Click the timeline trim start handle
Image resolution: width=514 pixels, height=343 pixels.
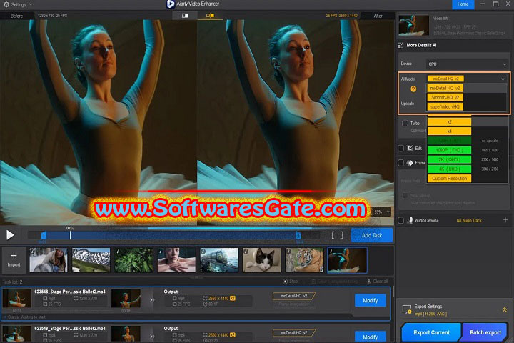[x=44, y=235]
